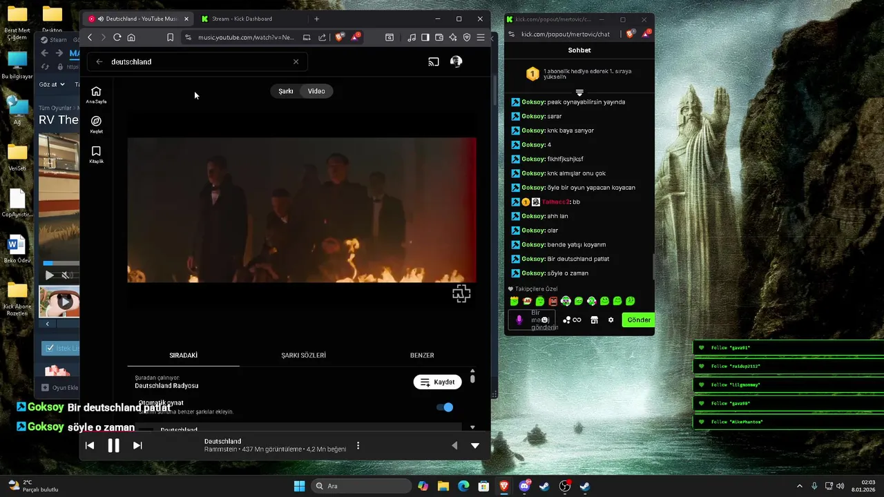The height and width of the screenshot is (497, 884).
Task: Open the Brave VPN shield icon
Action: 467,37
